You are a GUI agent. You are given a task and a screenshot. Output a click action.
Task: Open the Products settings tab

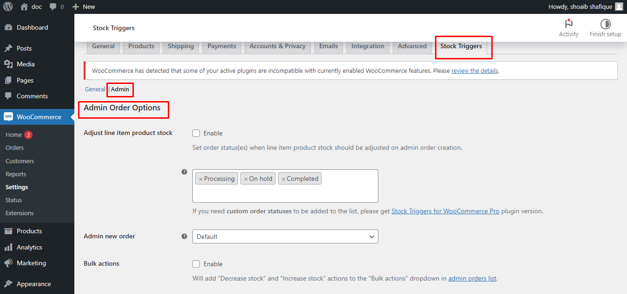pyautogui.click(x=141, y=46)
